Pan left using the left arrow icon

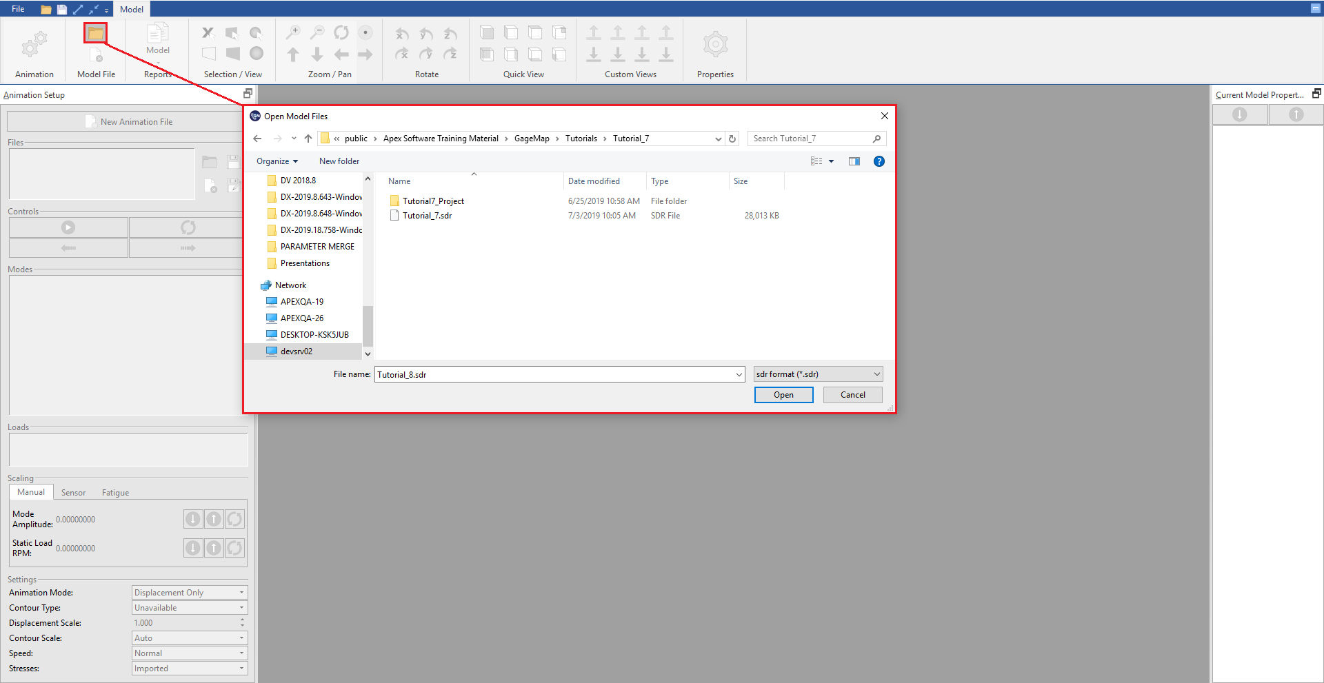point(341,54)
